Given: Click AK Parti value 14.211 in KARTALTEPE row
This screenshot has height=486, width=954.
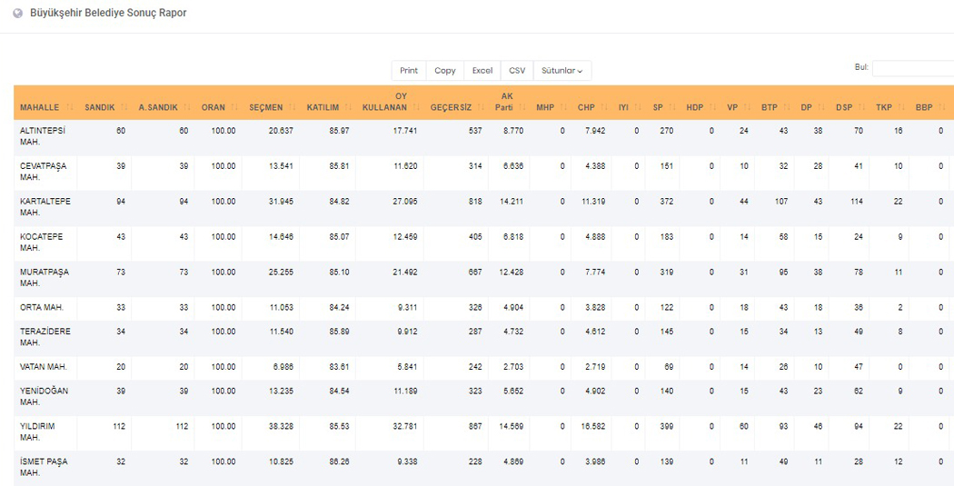Looking at the screenshot, I should tap(512, 202).
